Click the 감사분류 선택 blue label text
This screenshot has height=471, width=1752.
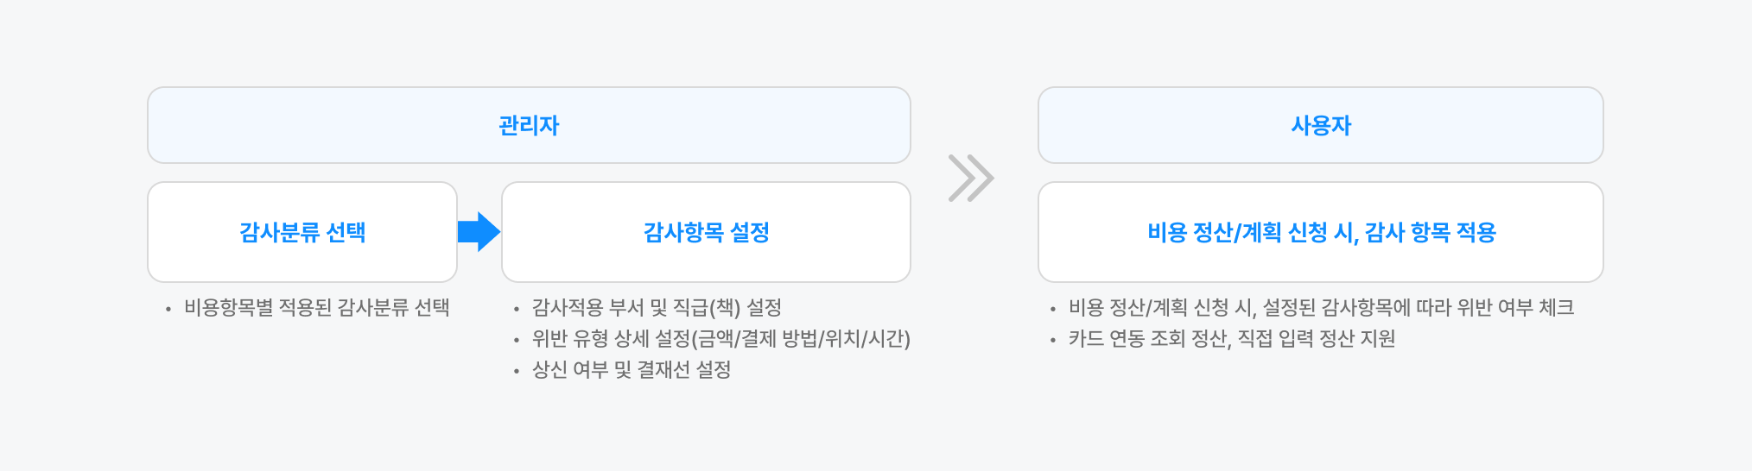302,232
